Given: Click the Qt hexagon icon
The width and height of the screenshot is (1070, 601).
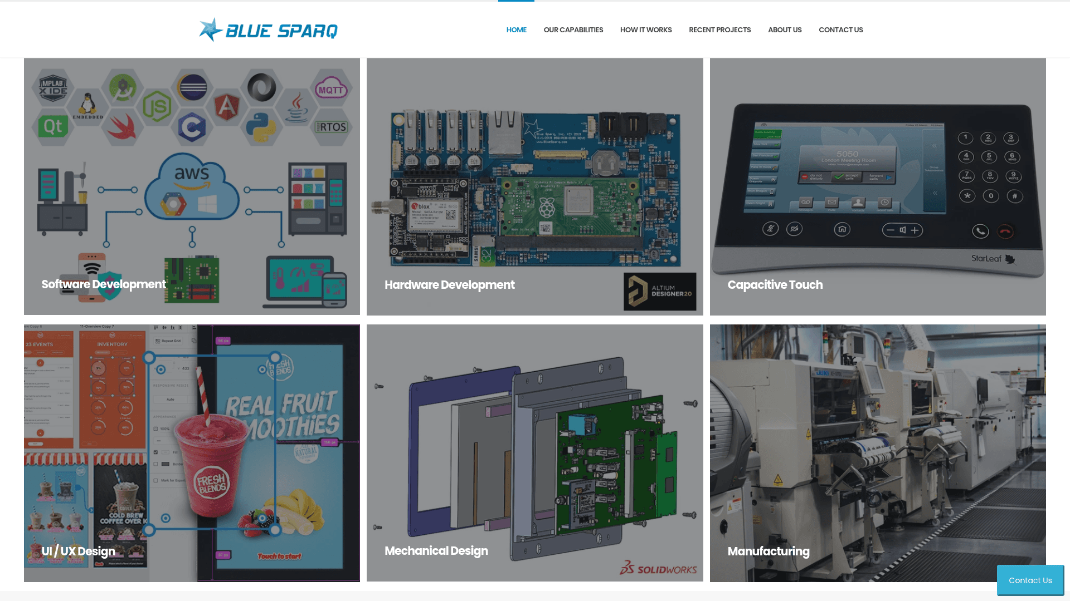Looking at the screenshot, I should (x=52, y=127).
